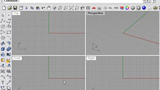Select the control point Curve tool
Screen dimensions: 160x90
(x=9, y=21)
